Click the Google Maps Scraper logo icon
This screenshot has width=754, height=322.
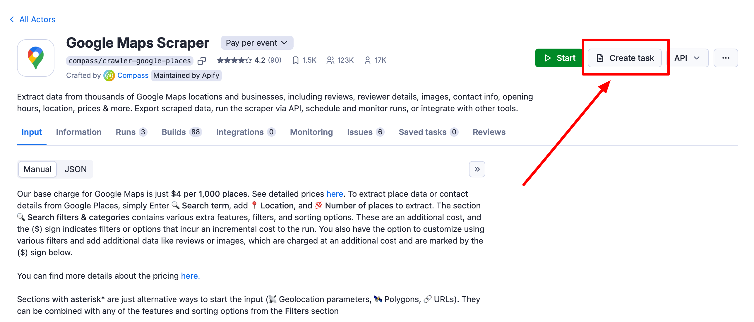[x=36, y=58]
